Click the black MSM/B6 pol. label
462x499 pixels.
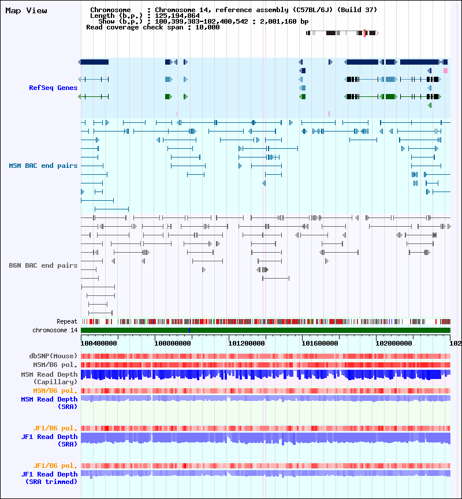(55, 365)
